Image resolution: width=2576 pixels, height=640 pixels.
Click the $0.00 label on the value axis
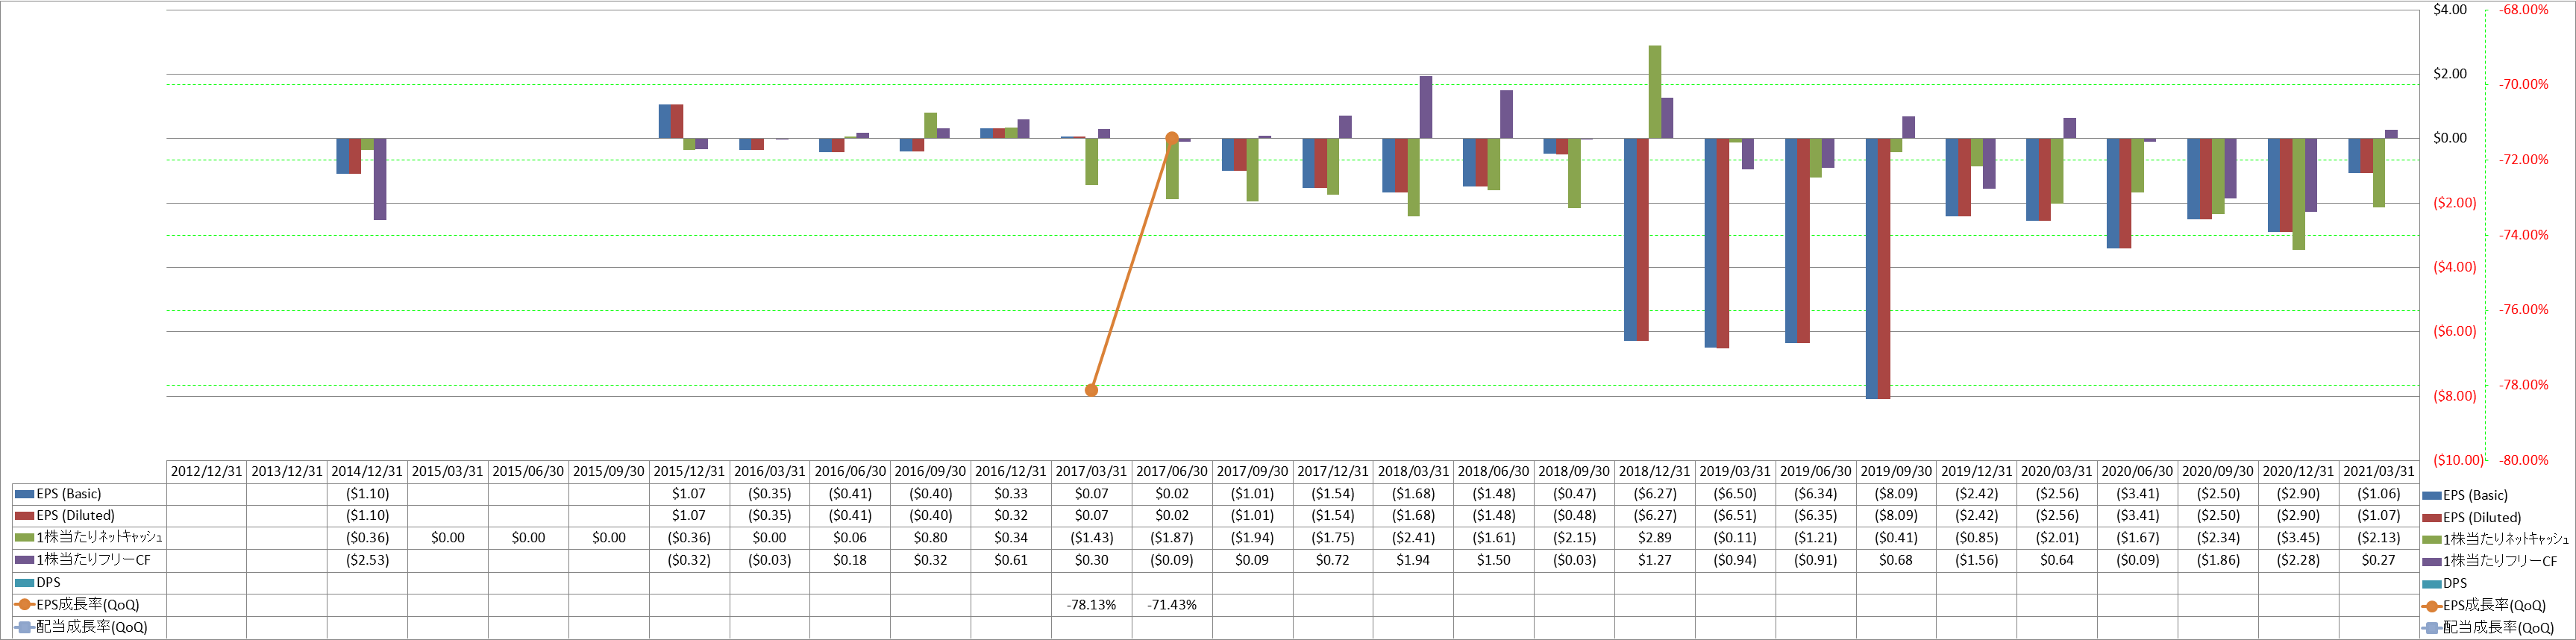point(2450,138)
